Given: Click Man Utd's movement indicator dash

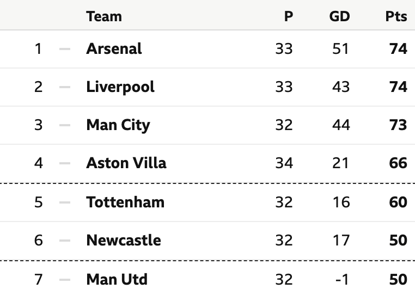Looking at the screenshot, I should [65, 280].
